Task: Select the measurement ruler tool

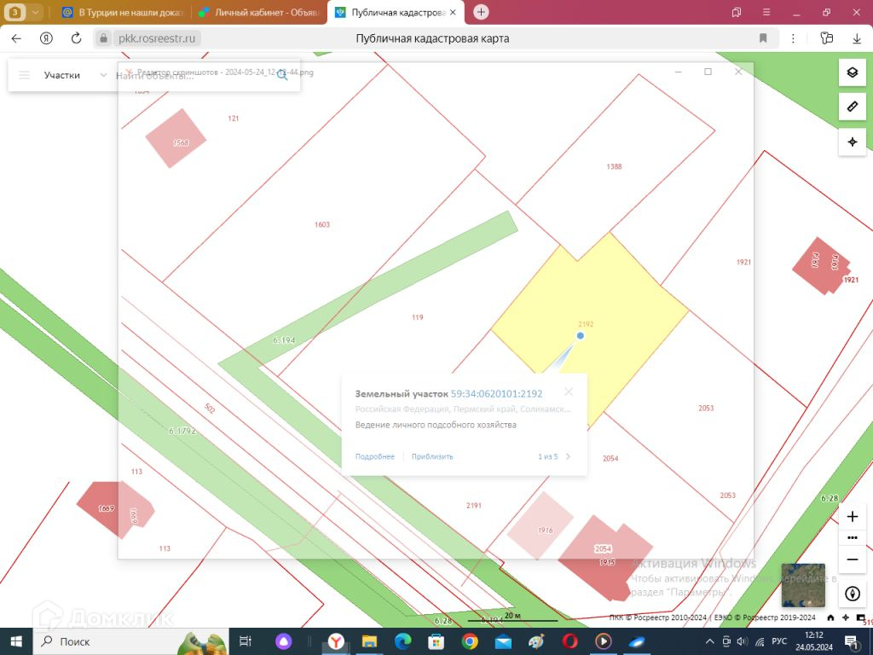Action: pos(852,107)
